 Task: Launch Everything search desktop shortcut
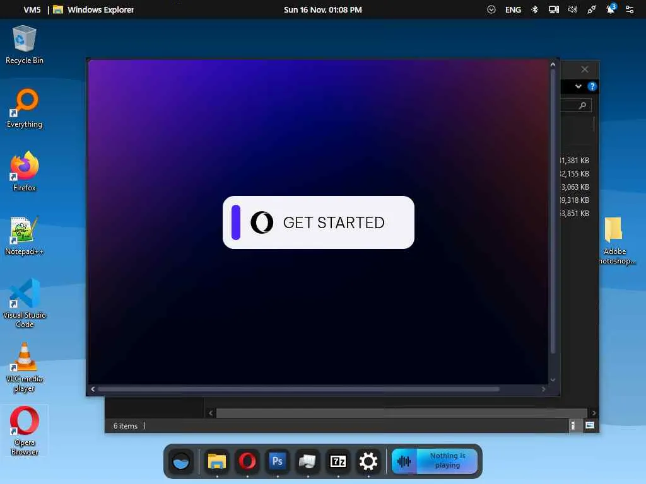click(25, 108)
